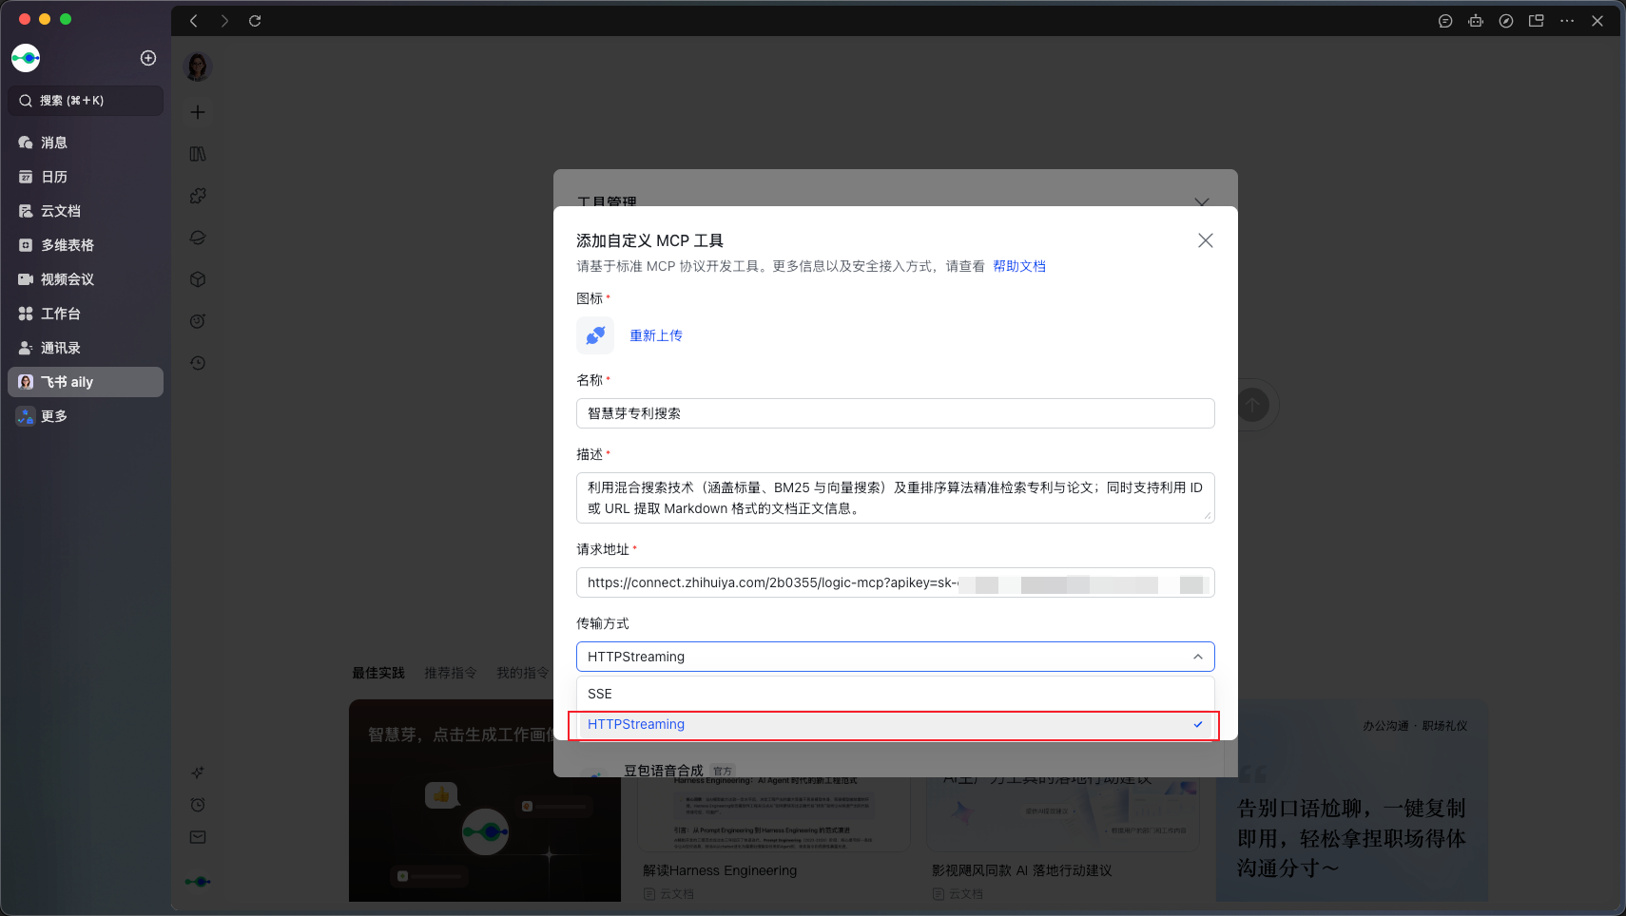Image resolution: width=1626 pixels, height=916 pixels.
Task: Click the 豆包语音合成 tool entry
Action: pos(663,771)
